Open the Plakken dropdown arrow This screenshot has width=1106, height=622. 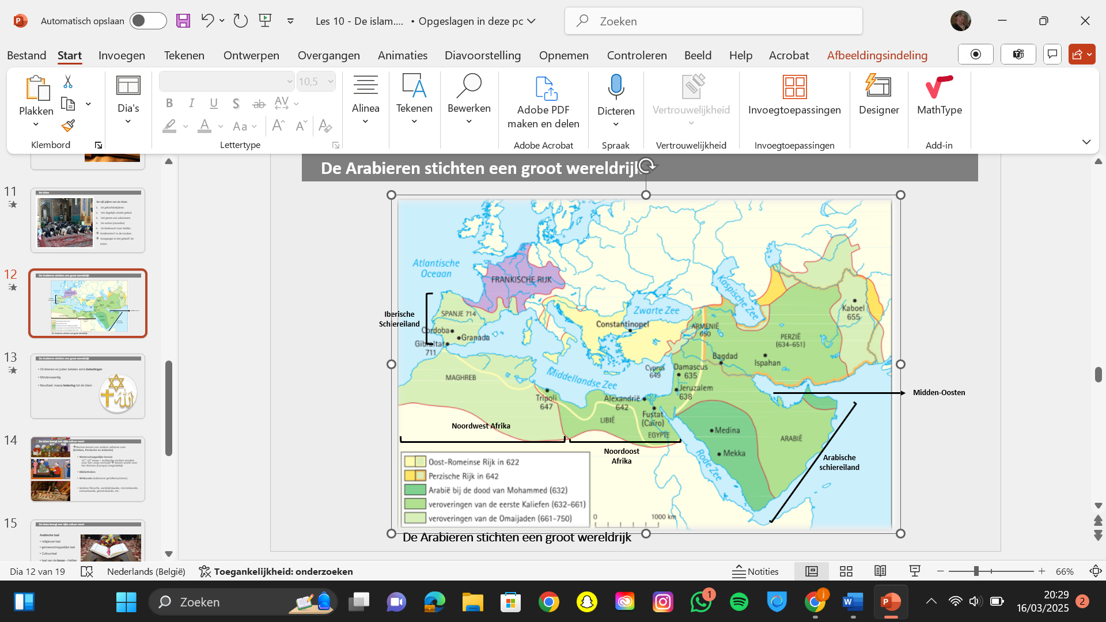36,124
